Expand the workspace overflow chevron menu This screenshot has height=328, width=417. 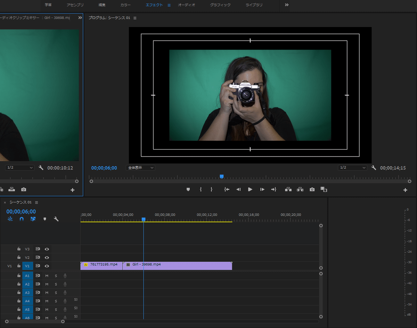coord(287,5)
